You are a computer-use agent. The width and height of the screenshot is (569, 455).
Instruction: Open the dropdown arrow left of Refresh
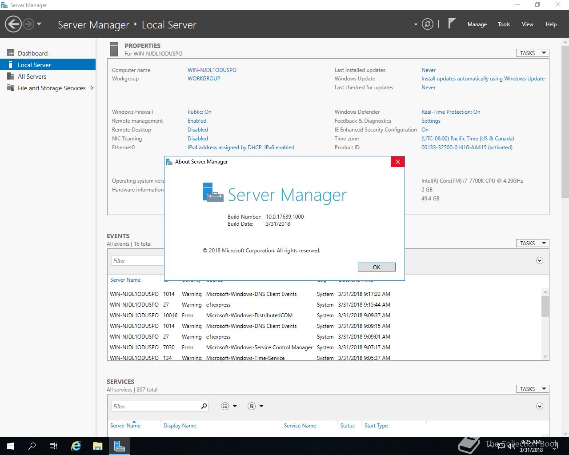coord(416,24)
